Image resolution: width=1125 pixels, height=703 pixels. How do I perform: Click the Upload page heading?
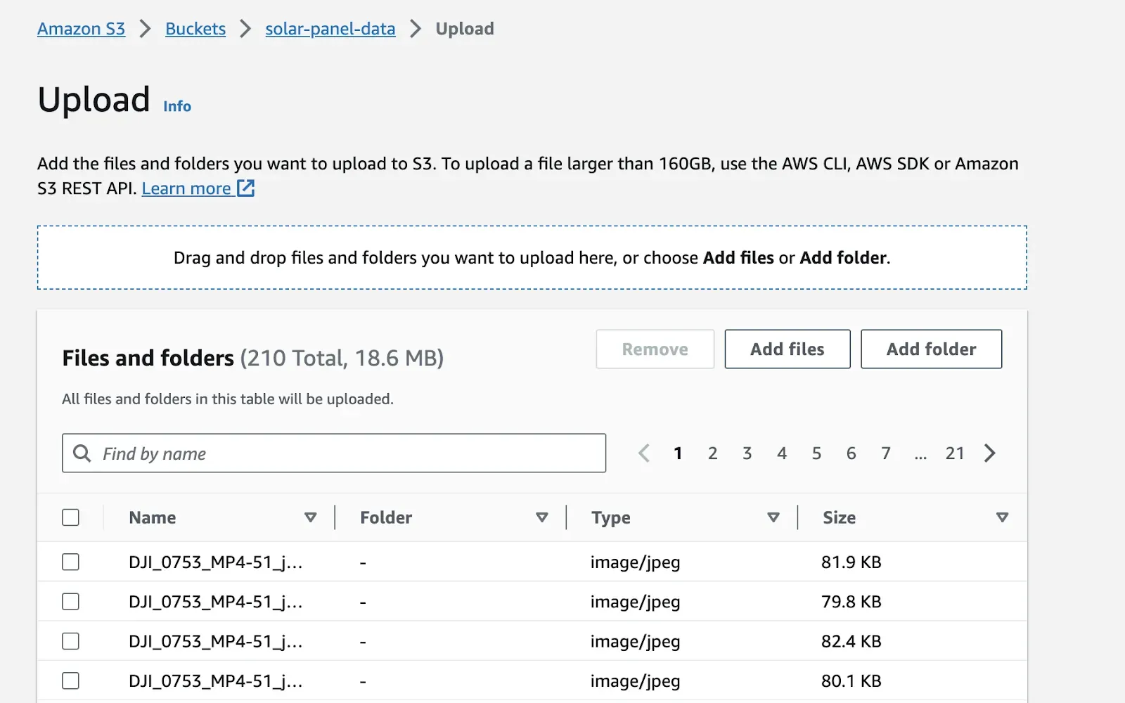(x=94, y=99)
